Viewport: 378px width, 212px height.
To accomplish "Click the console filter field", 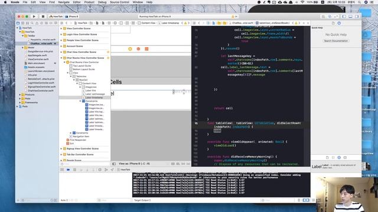I will [278, 200].
